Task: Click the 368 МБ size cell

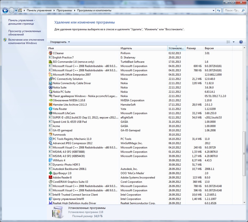Action: click(x=197, y=182)
